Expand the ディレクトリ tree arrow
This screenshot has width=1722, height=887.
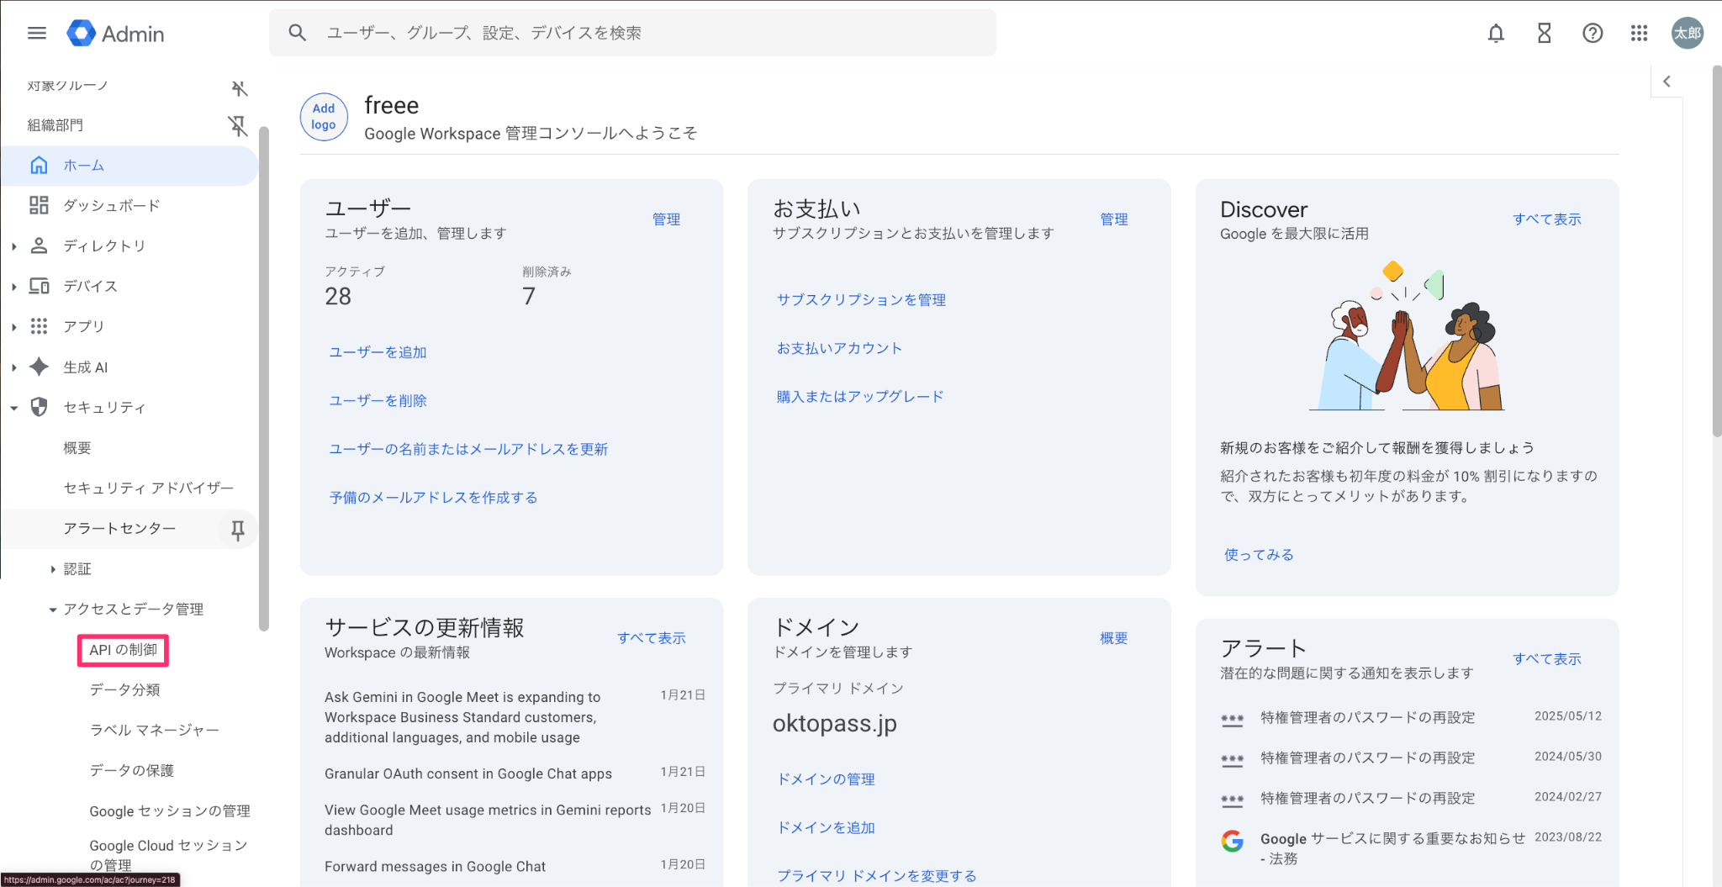coord(14,246)
